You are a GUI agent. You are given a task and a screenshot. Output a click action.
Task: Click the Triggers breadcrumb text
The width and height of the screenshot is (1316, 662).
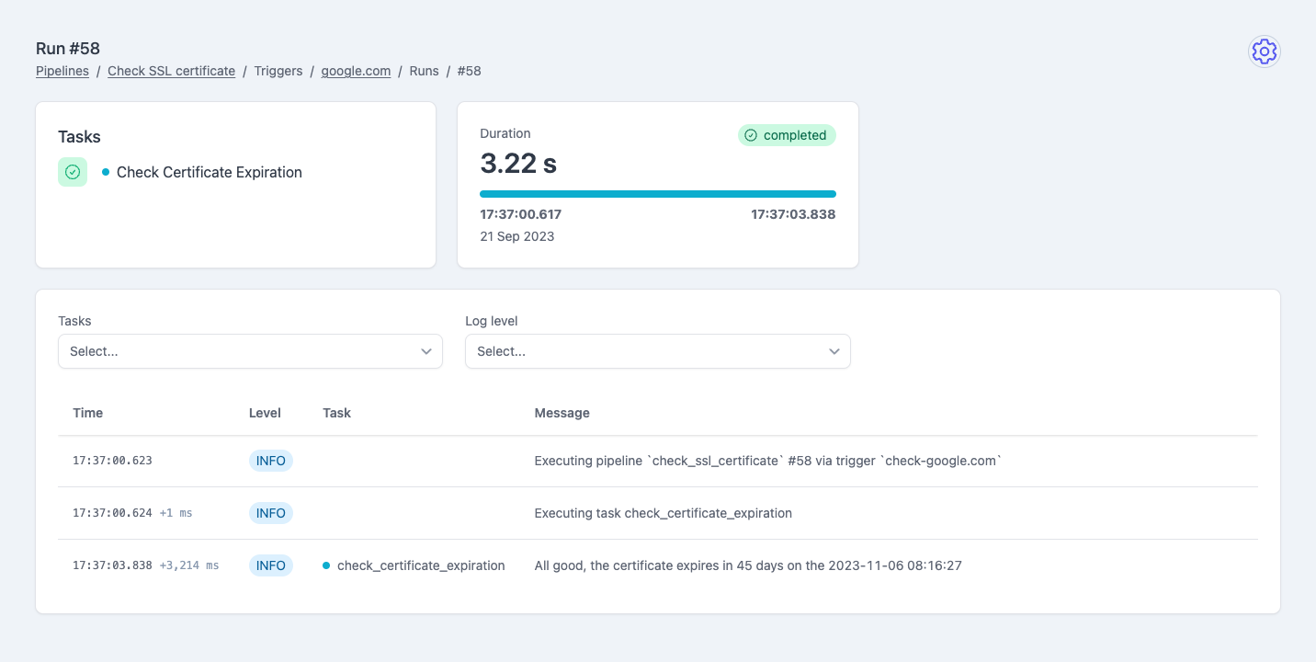click(278, 71)
